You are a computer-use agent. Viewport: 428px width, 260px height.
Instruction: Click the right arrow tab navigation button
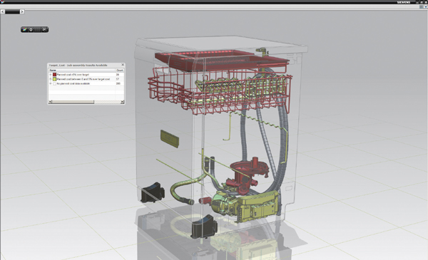22,11
